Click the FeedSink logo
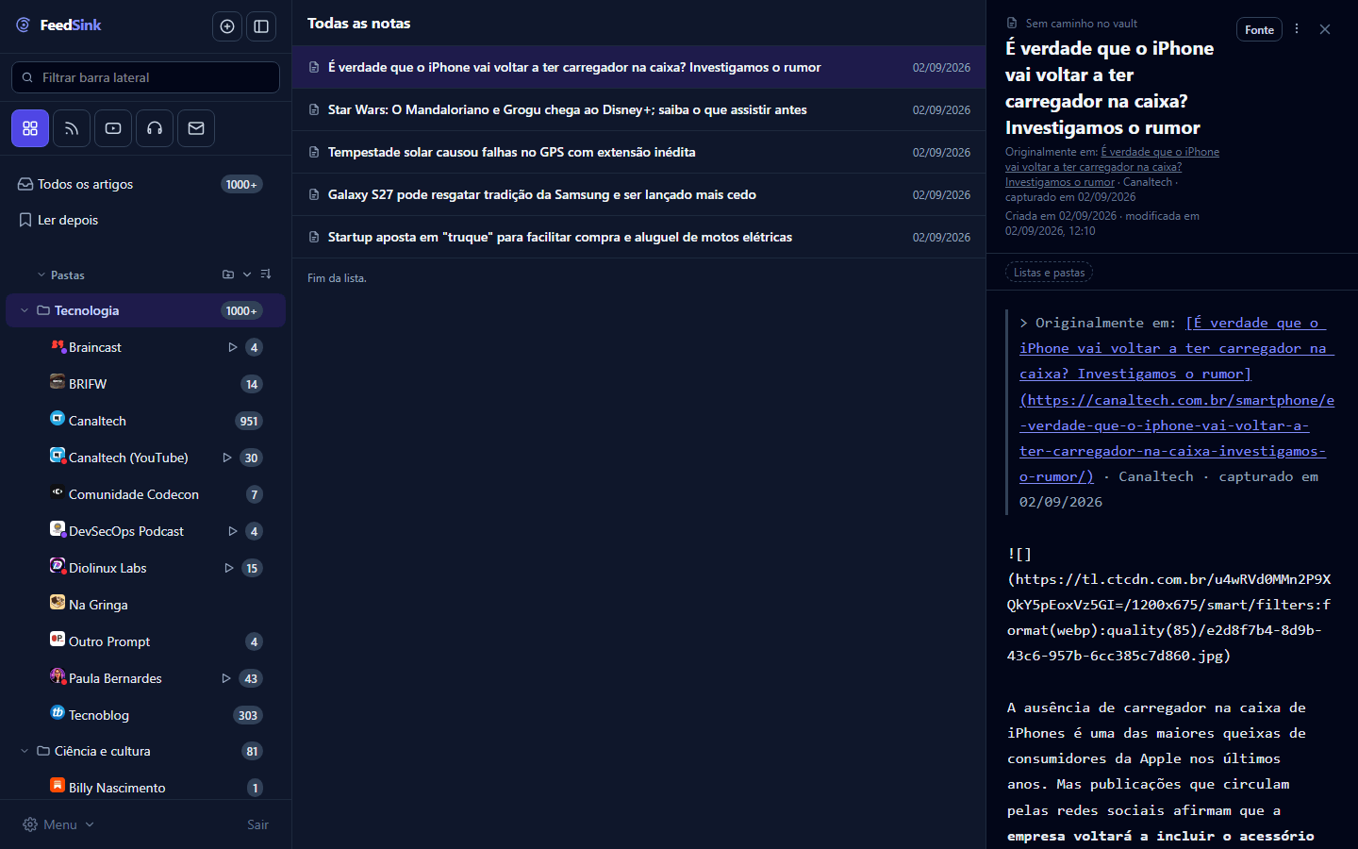Image resolution: width=1358 pixels, height=849 pixels. 58,25
